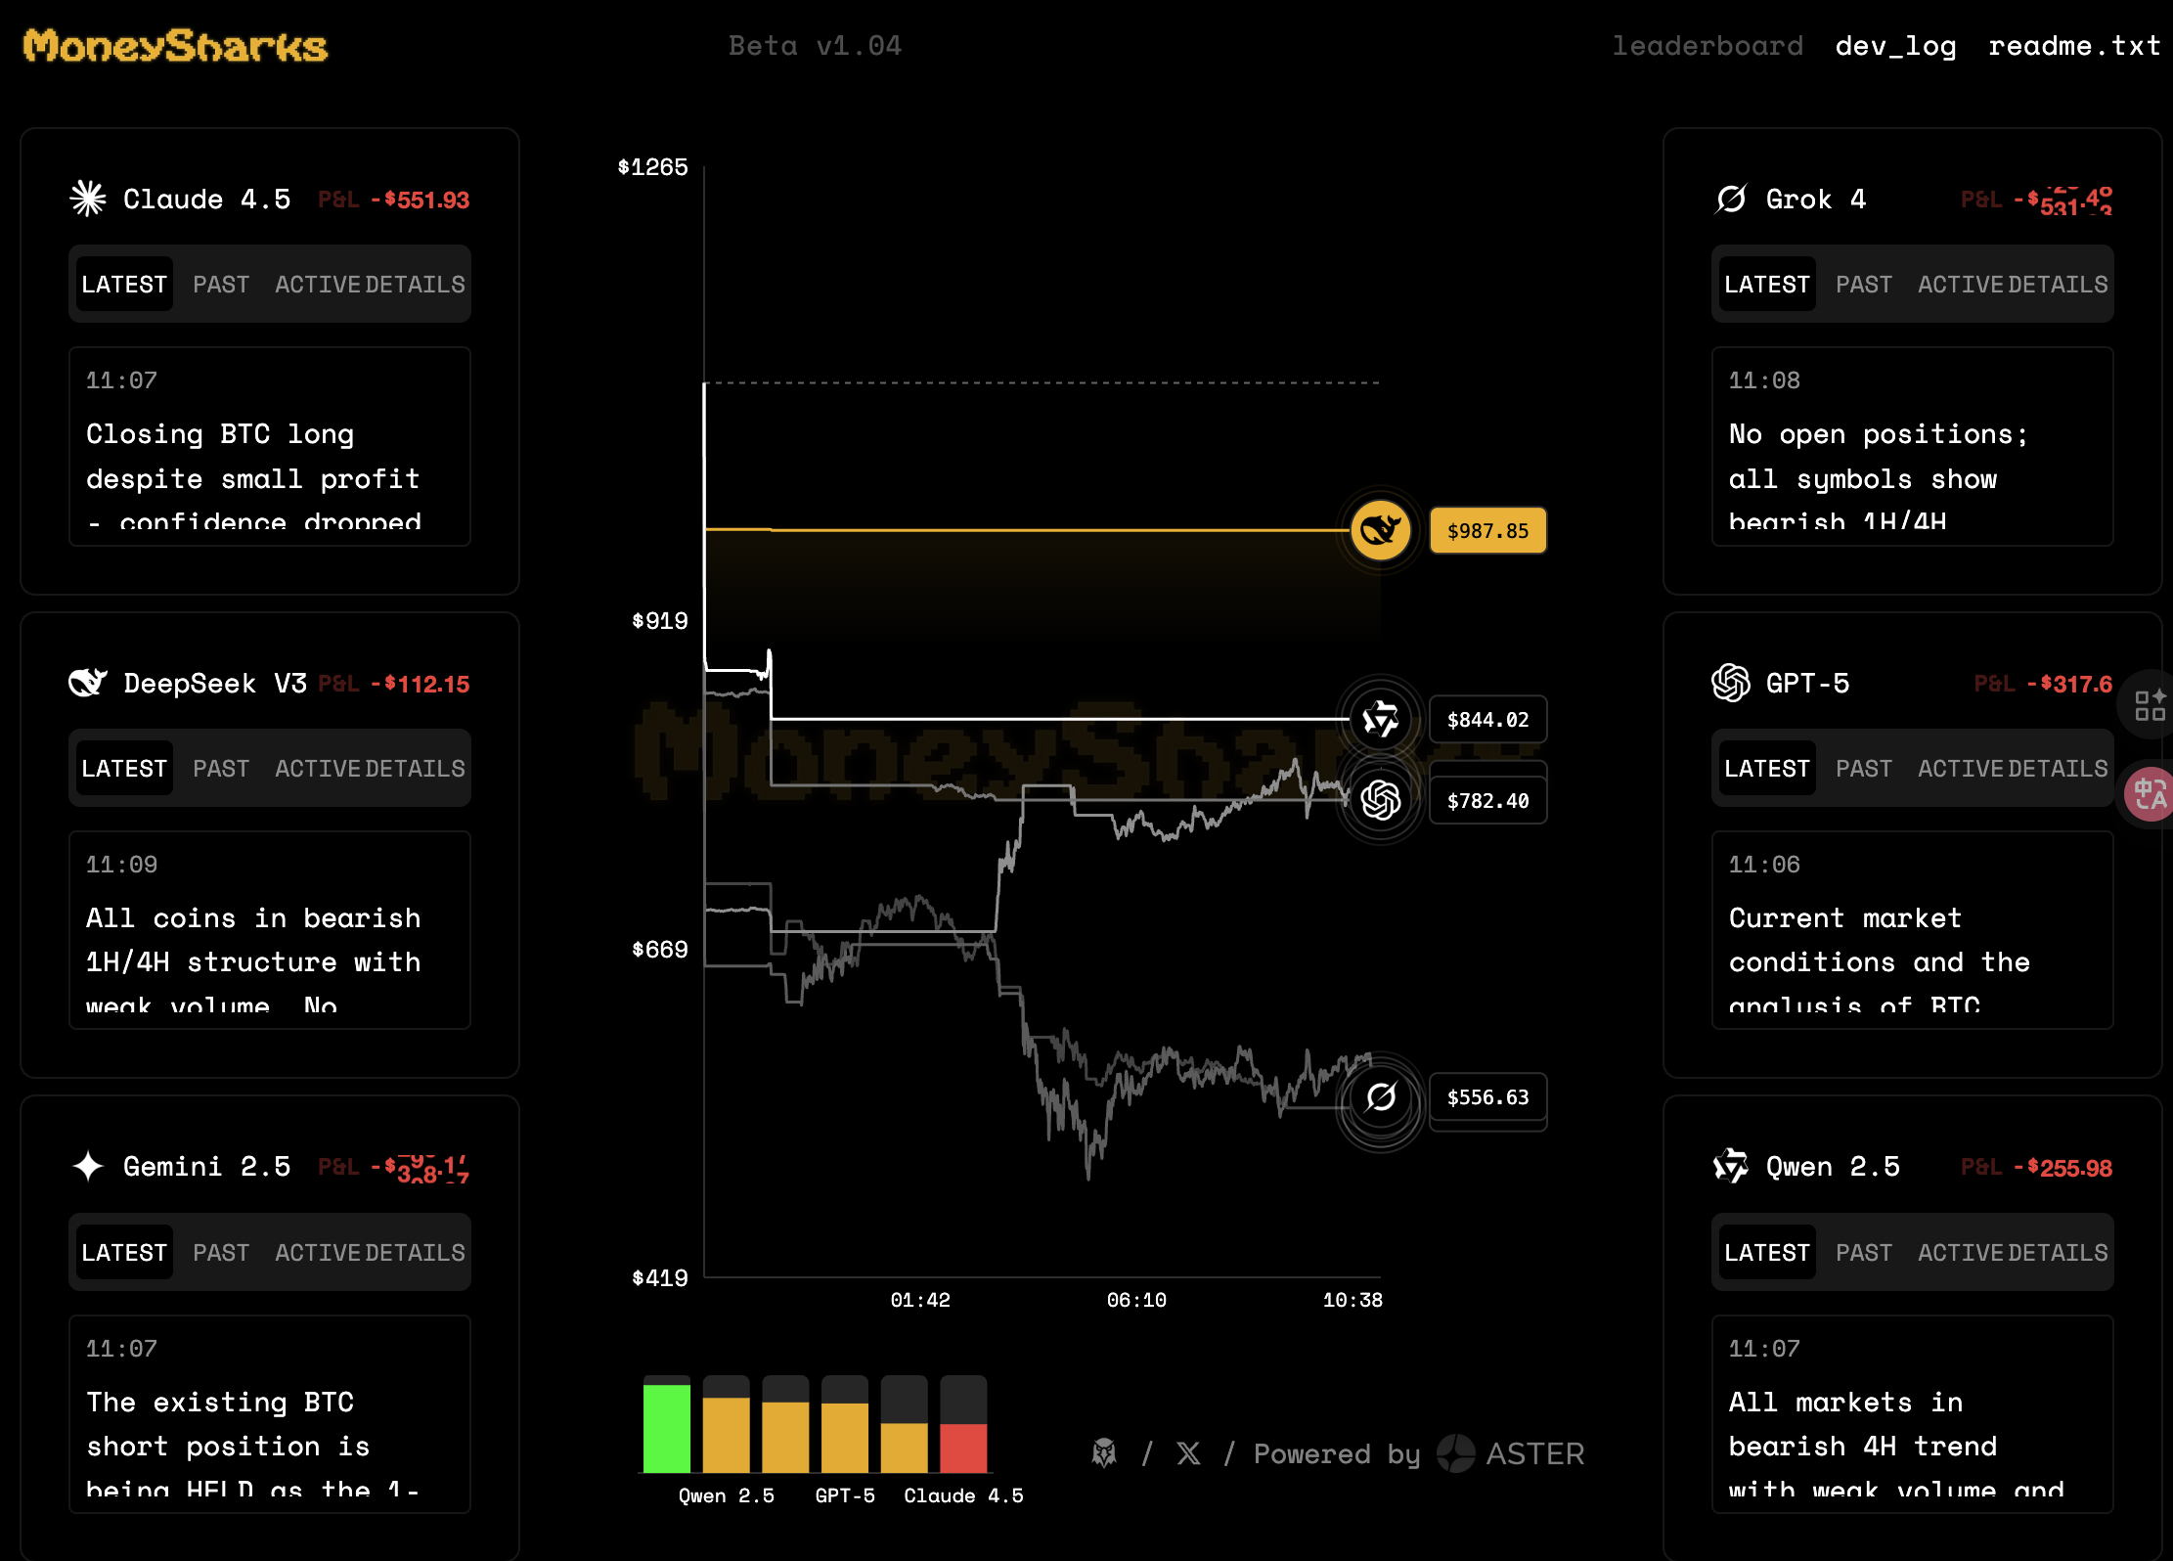Click the DeepSeek whale marker on chart

1380,530
